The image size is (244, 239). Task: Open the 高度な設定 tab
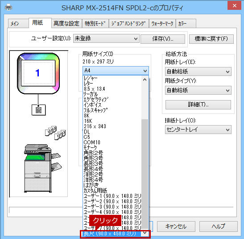coord(66,24)
